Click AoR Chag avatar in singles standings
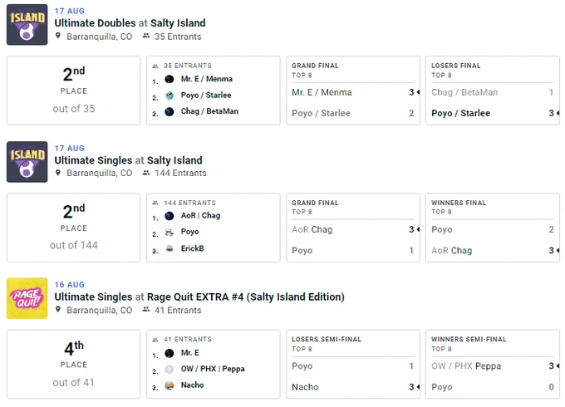Image resolution: width=565 pixels, height=407 pixels. pos(169,216)
